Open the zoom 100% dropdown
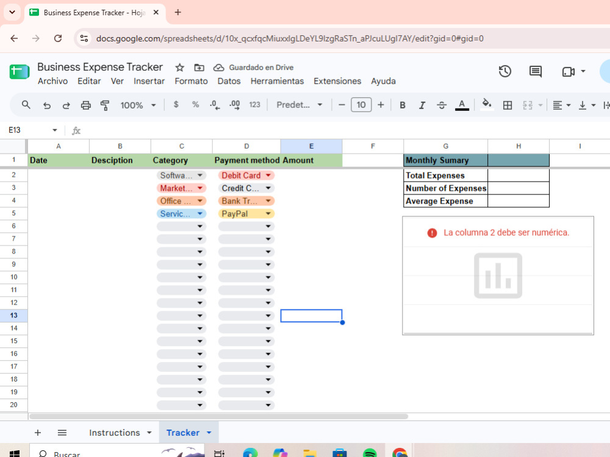The image size is (610, 457). [138, 105]
